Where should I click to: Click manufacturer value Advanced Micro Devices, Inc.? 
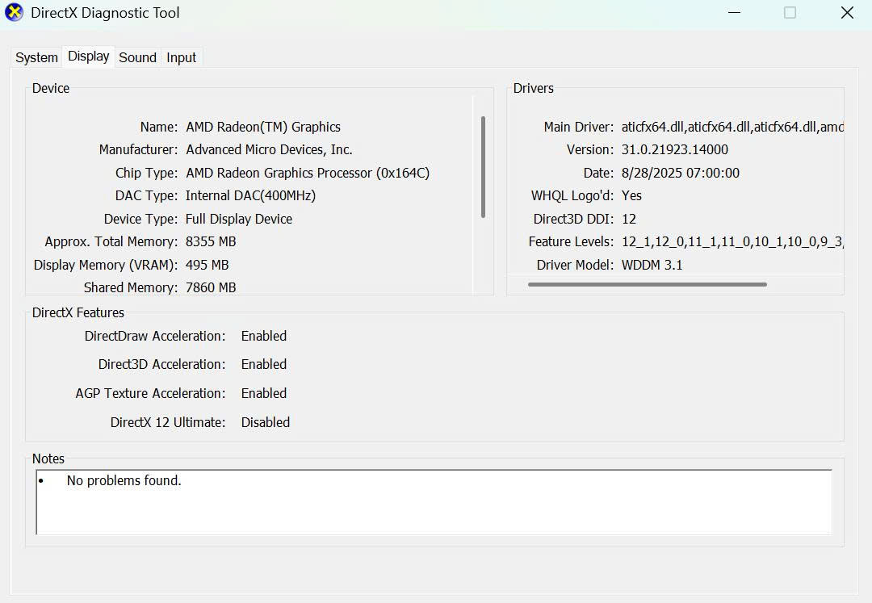pos(269,150)
